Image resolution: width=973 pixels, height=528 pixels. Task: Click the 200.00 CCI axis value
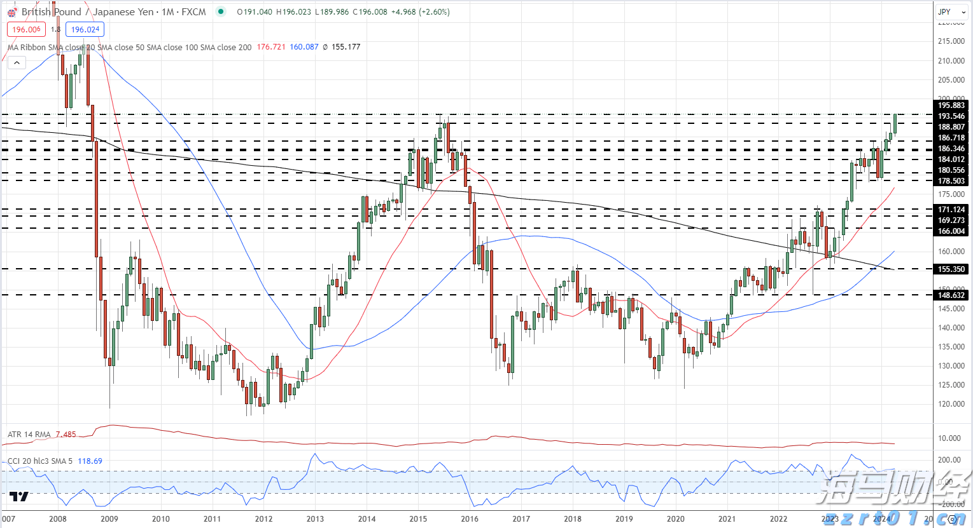tap(950, 460)
